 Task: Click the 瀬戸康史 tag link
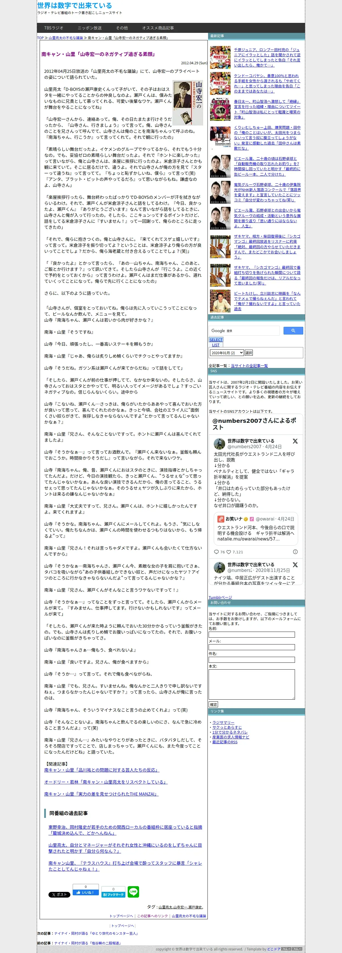coord(195,907)
